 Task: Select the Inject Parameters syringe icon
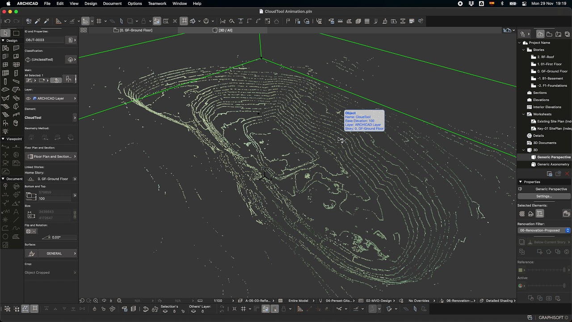[46, 21]
